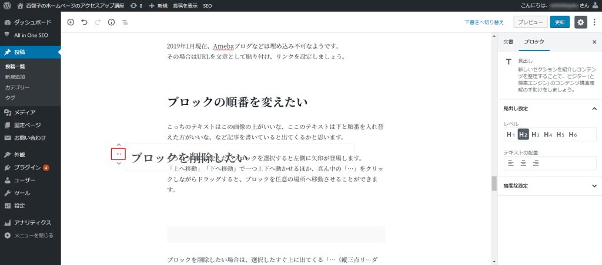Collapse the 見出し設定 section
The image size is (602, 265).
[x=550, y=109]
